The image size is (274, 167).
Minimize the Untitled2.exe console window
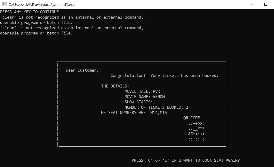[x=252, y=4]
